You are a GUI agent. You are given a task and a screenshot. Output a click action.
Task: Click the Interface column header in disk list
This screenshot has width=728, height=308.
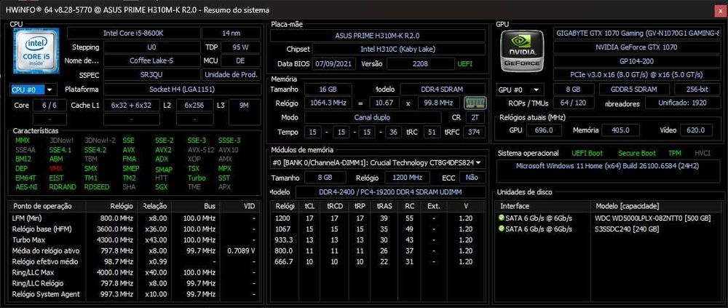tap(544, 206)
